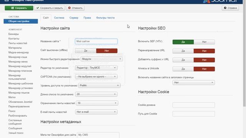
Task: Open Менеджер кэша link
Action: tap(18, 57)
